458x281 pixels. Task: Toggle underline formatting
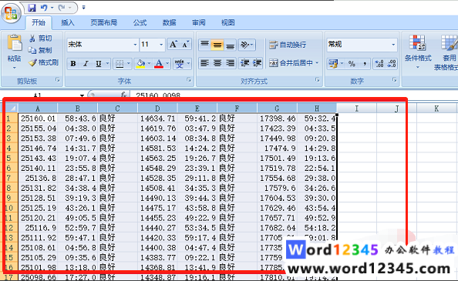(x=99, y=64)
